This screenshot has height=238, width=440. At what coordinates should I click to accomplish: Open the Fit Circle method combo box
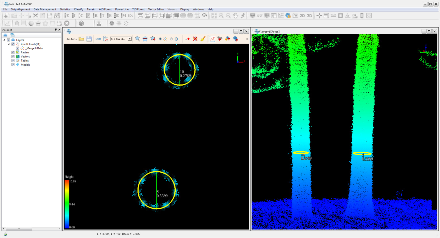click(121, 39)
